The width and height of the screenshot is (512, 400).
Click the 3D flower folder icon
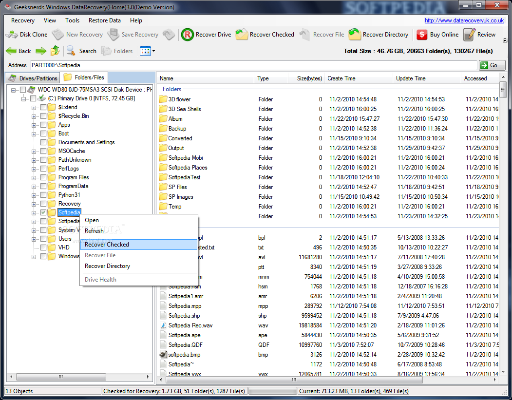163,99
